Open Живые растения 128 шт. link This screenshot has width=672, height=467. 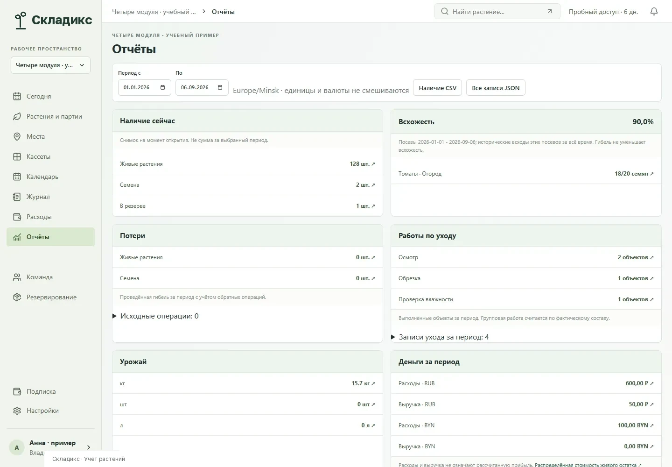[x=362, y=164]
